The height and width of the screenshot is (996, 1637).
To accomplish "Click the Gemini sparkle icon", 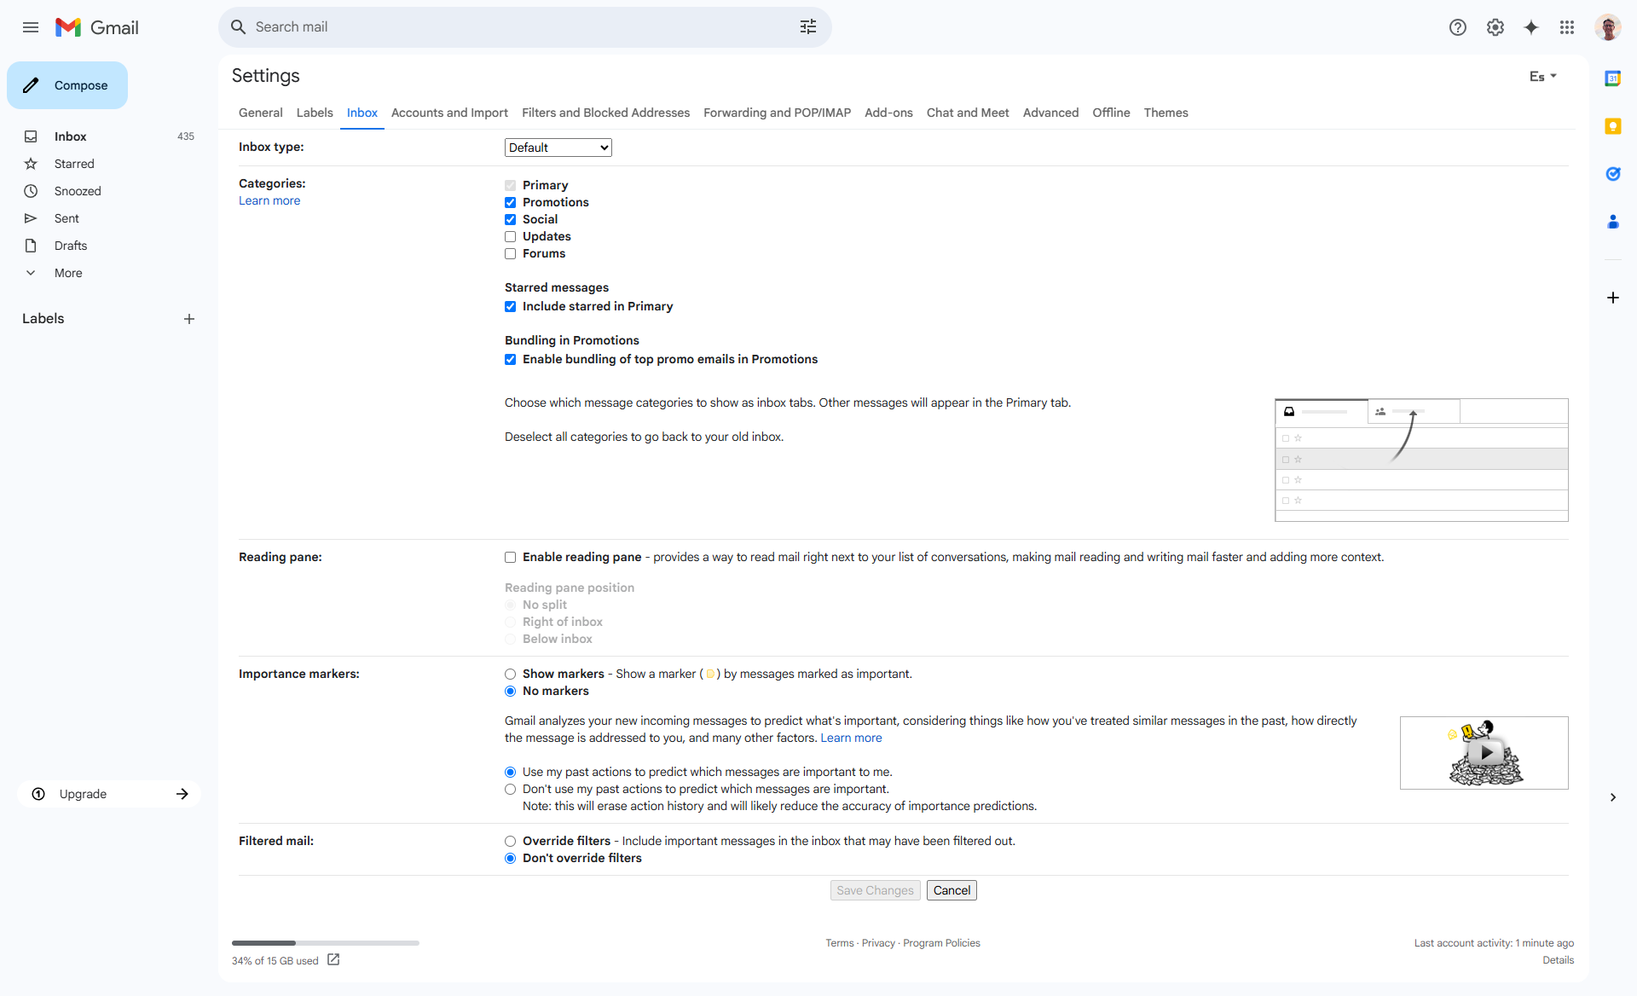I will tap(1531, 27).
